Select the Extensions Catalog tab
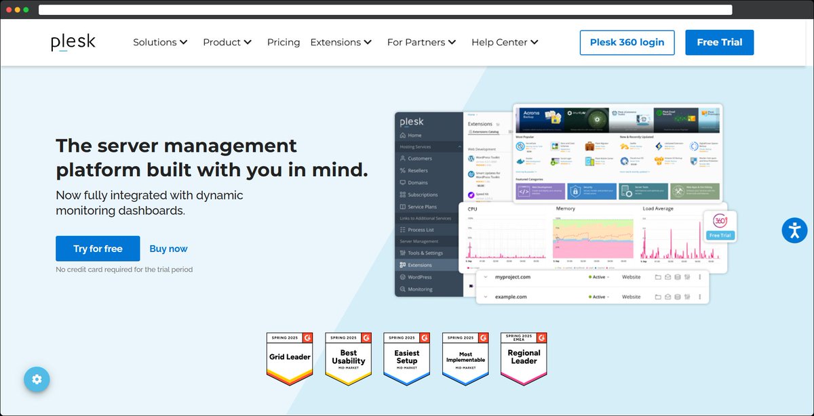The image size is (814, 416). pos(484,133)
